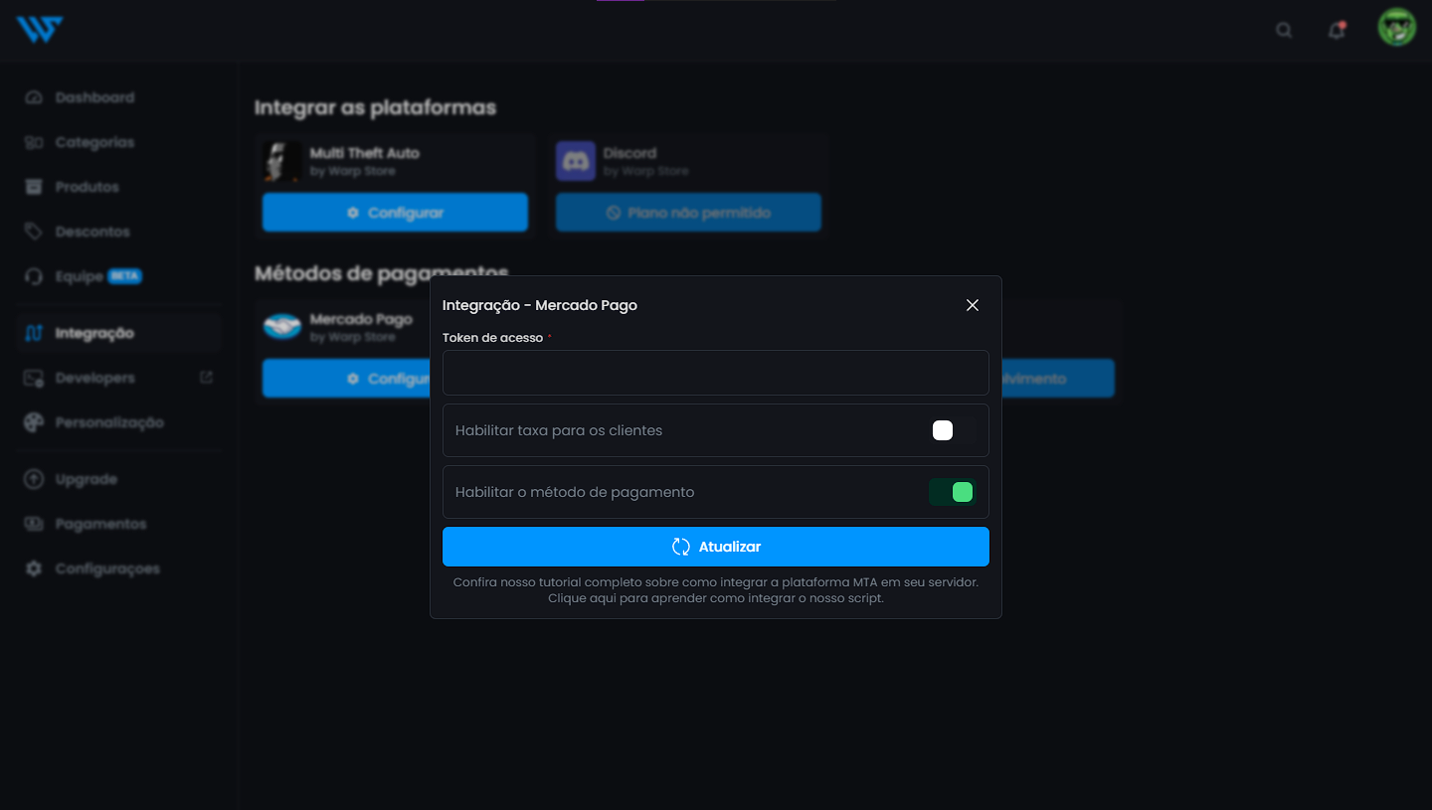Click the Dashboard sidebar icon
1432x810 pixels.
(x=34, y=97)
